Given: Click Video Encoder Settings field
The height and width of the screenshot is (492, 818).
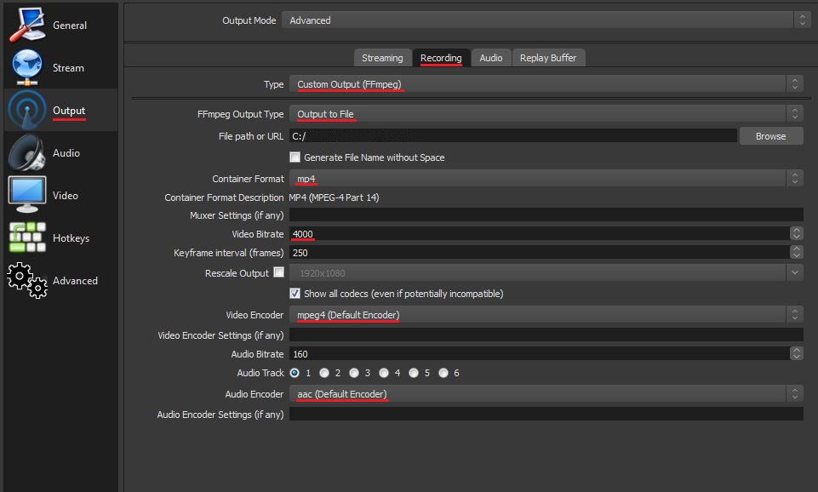Looking at the screenshot, I should click(546, 335).
